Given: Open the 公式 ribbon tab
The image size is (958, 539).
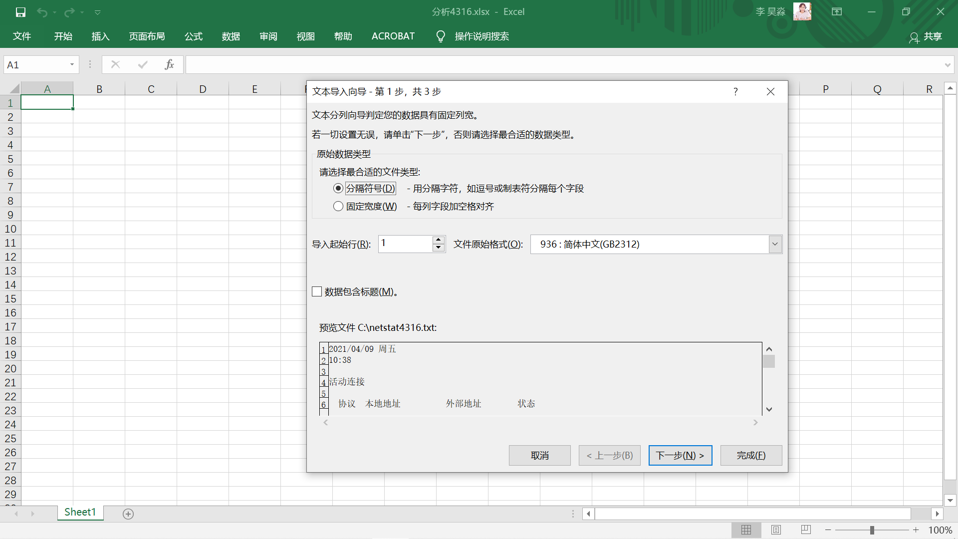Looking at the screenshot, I should [194, 36].
